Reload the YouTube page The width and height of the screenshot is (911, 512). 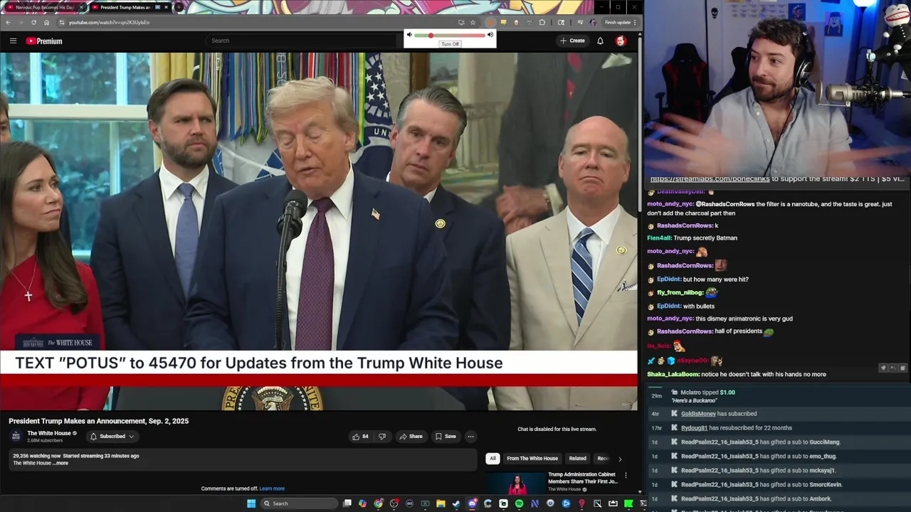(x=33, y=22)
